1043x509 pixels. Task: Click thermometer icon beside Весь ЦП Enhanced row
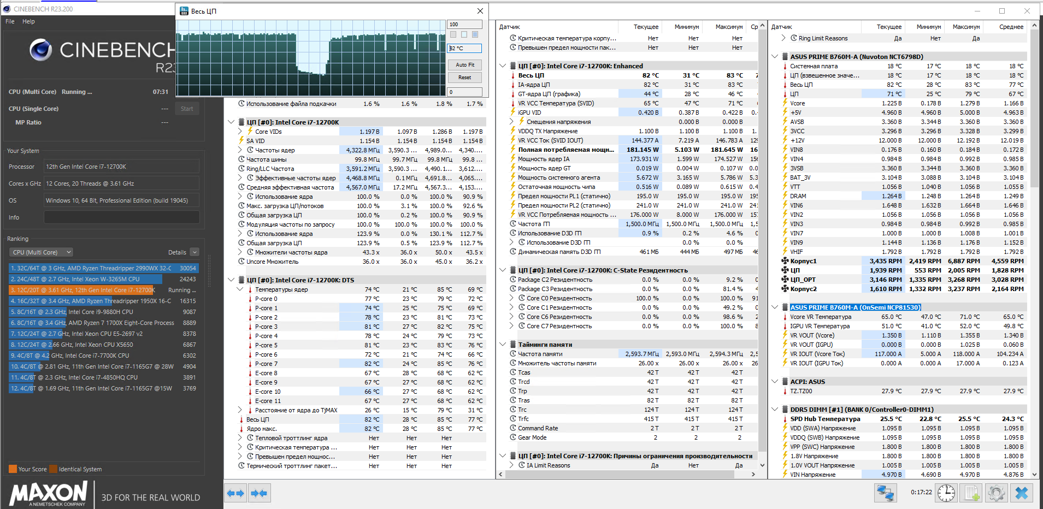[513, 75]
